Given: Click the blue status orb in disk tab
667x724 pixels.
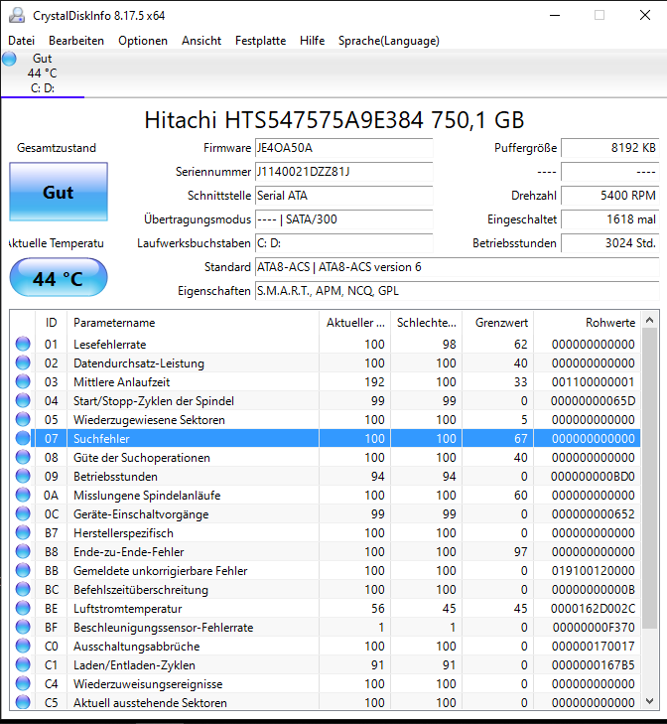Looking at the screenshot, I should point(9,59).
